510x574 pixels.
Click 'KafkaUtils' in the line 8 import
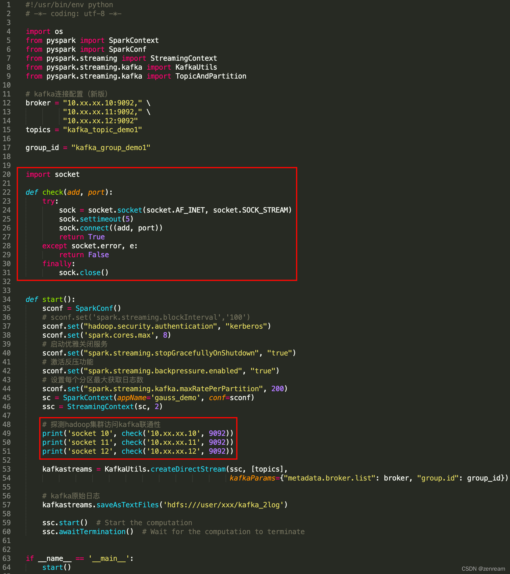pos(196,67)
